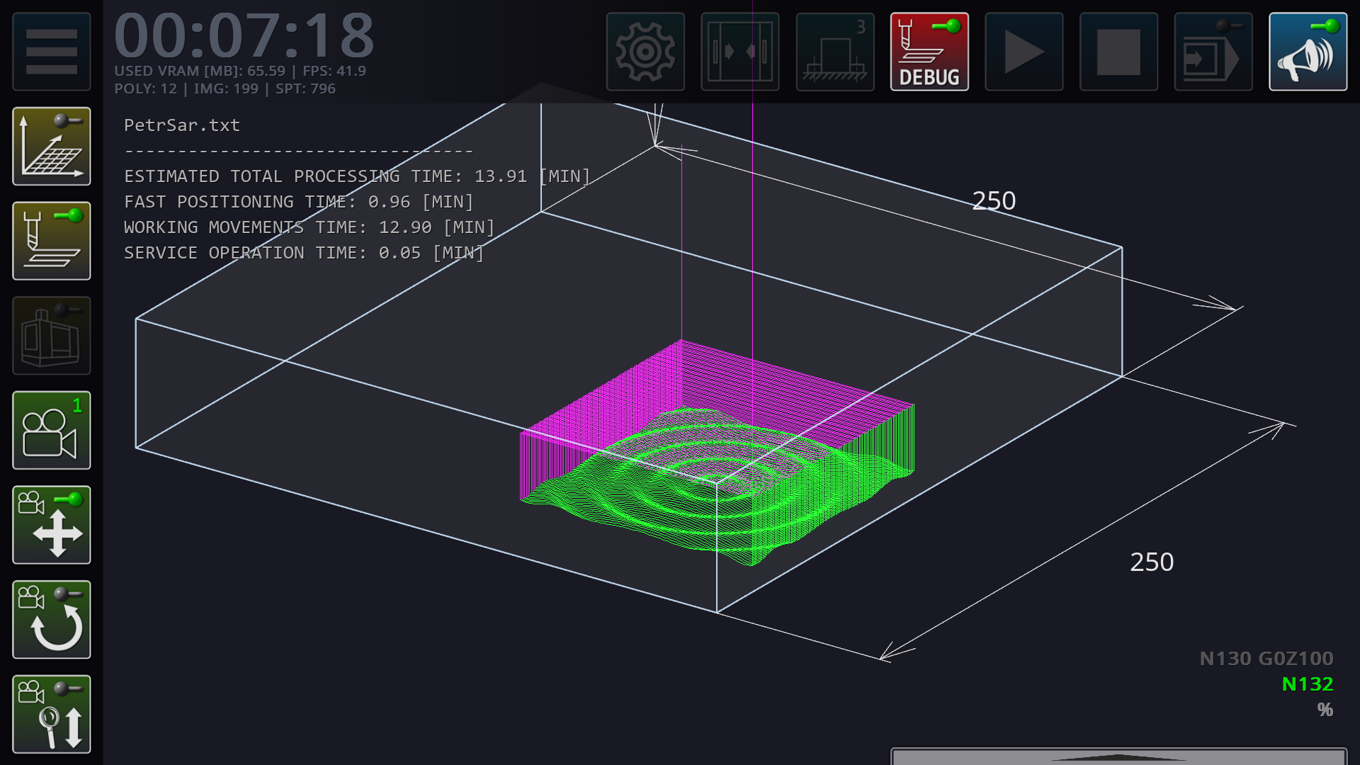Viewport: 1360px width, 765px height.
Task: Click the PetrSar.txt file name
Action: [x=181, y=125]
